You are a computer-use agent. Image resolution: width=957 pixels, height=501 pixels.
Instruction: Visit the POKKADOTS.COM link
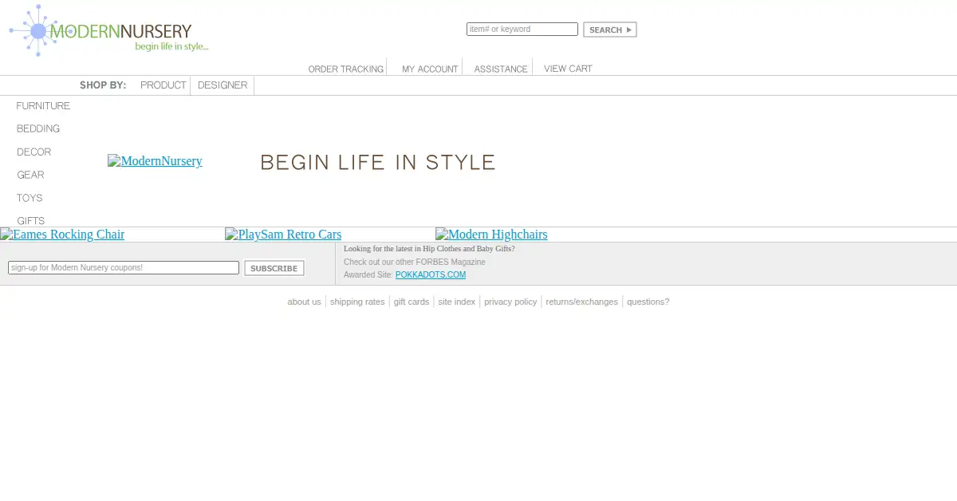431,275
